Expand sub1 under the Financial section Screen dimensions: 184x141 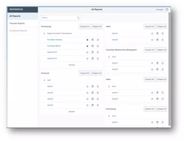click(44, 80)
